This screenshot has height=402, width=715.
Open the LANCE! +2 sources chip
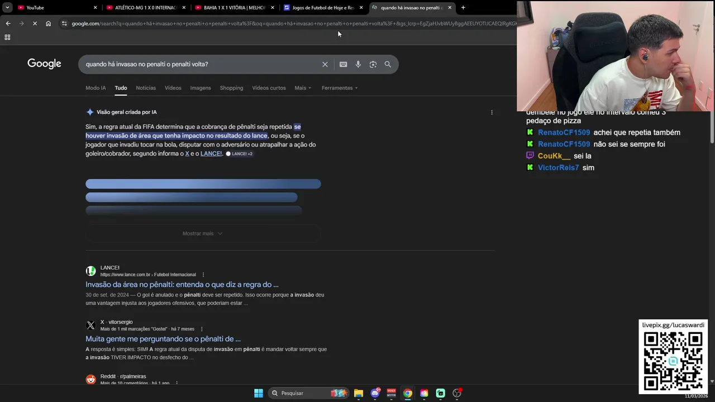click(x=239, y=154)
